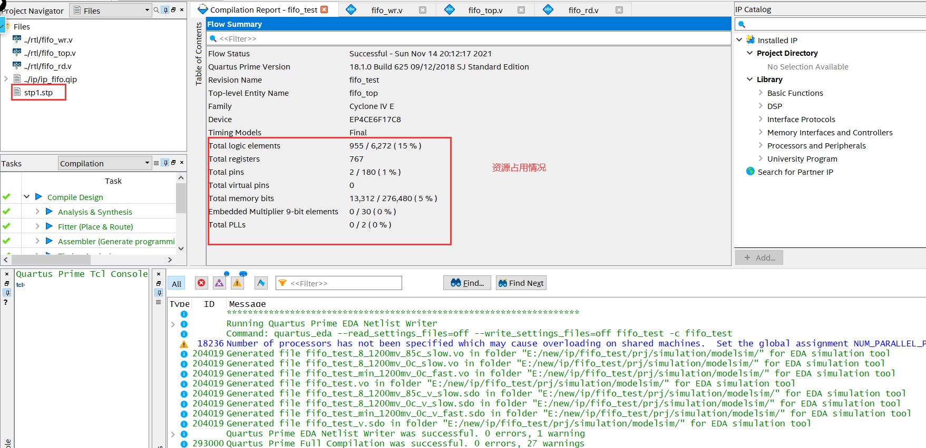Select the Files root folder entry
The width and height of the screenshot is (926, 448).
(x=22, y=27)
